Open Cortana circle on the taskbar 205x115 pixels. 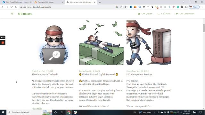pos(55,112)
